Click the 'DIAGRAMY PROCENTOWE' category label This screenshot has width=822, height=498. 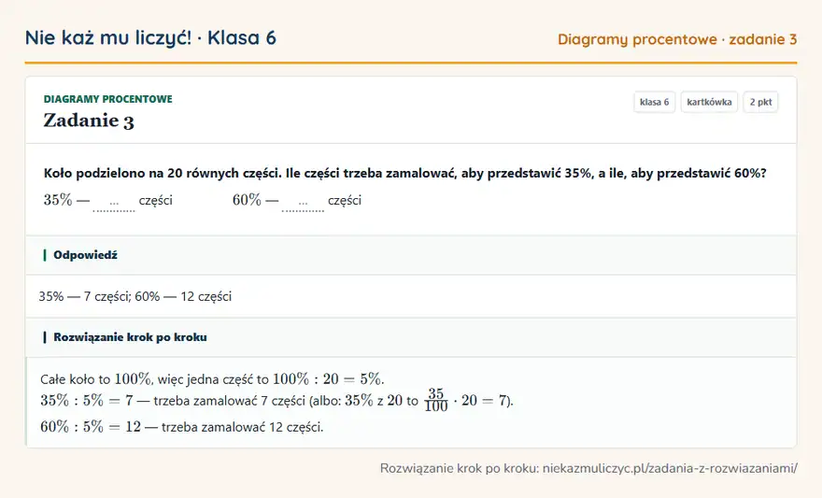pos(108,99)
